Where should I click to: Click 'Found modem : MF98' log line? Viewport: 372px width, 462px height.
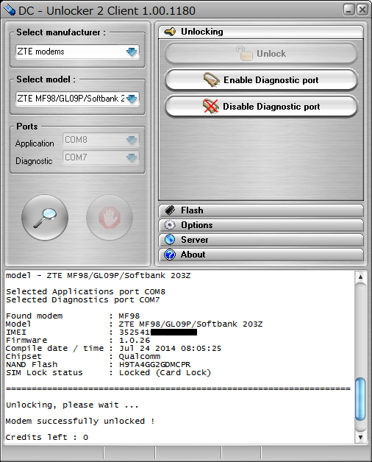click(x=73, y=316)
